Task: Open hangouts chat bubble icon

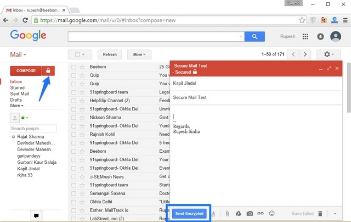Action: click(36, 216)
